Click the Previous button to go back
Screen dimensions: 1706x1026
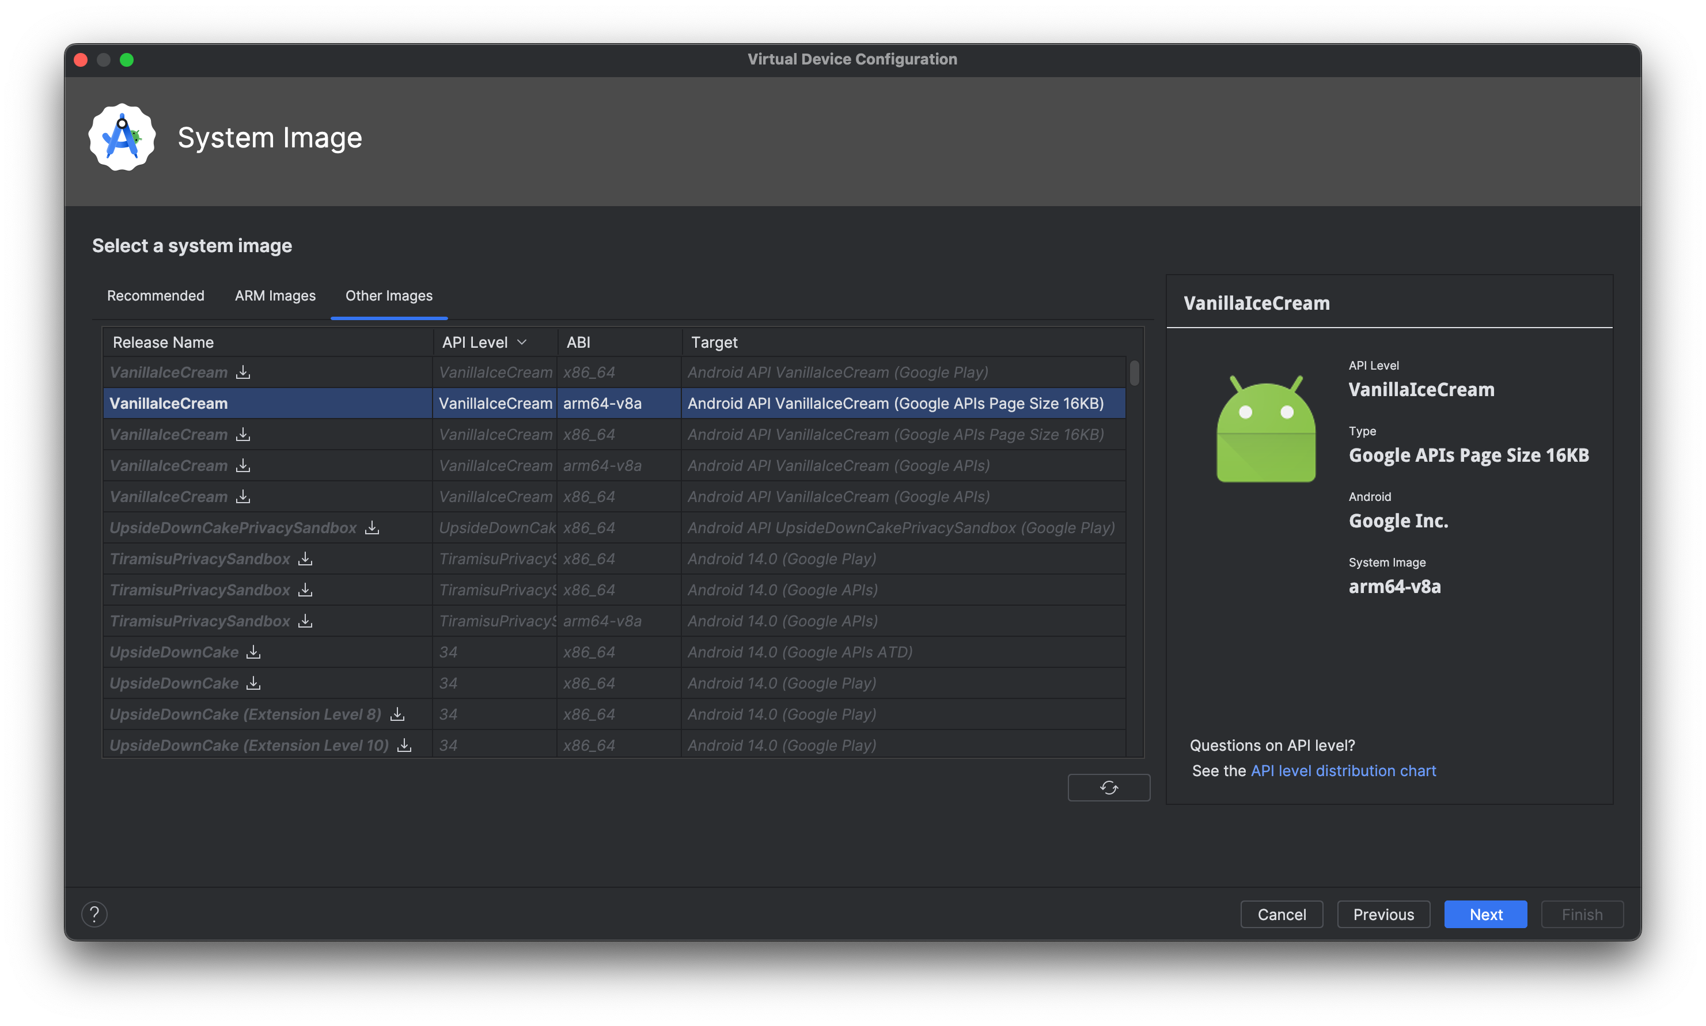[1383, 914]
